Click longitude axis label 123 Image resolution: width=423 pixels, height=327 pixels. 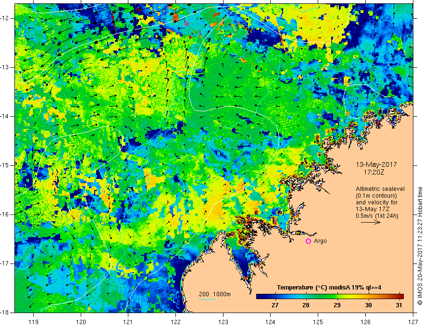pyautogui.click(x=223, y=322)
